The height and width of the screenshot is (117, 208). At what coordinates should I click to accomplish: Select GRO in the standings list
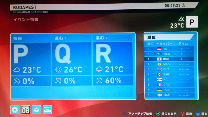(169, 85)
